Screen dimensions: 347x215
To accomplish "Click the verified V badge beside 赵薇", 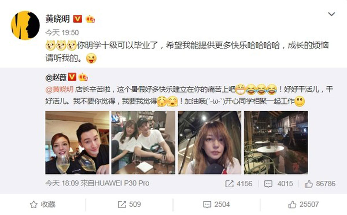I will pyautogui.click(x=72, y=77).
